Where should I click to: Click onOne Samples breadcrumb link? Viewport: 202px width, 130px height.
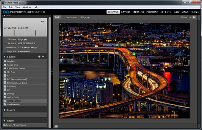tap(70, 17)
